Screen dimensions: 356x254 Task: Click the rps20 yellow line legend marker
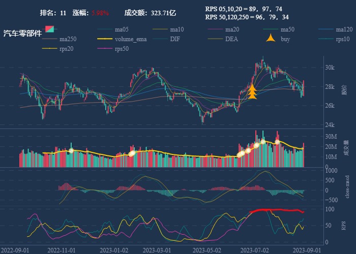50,49
